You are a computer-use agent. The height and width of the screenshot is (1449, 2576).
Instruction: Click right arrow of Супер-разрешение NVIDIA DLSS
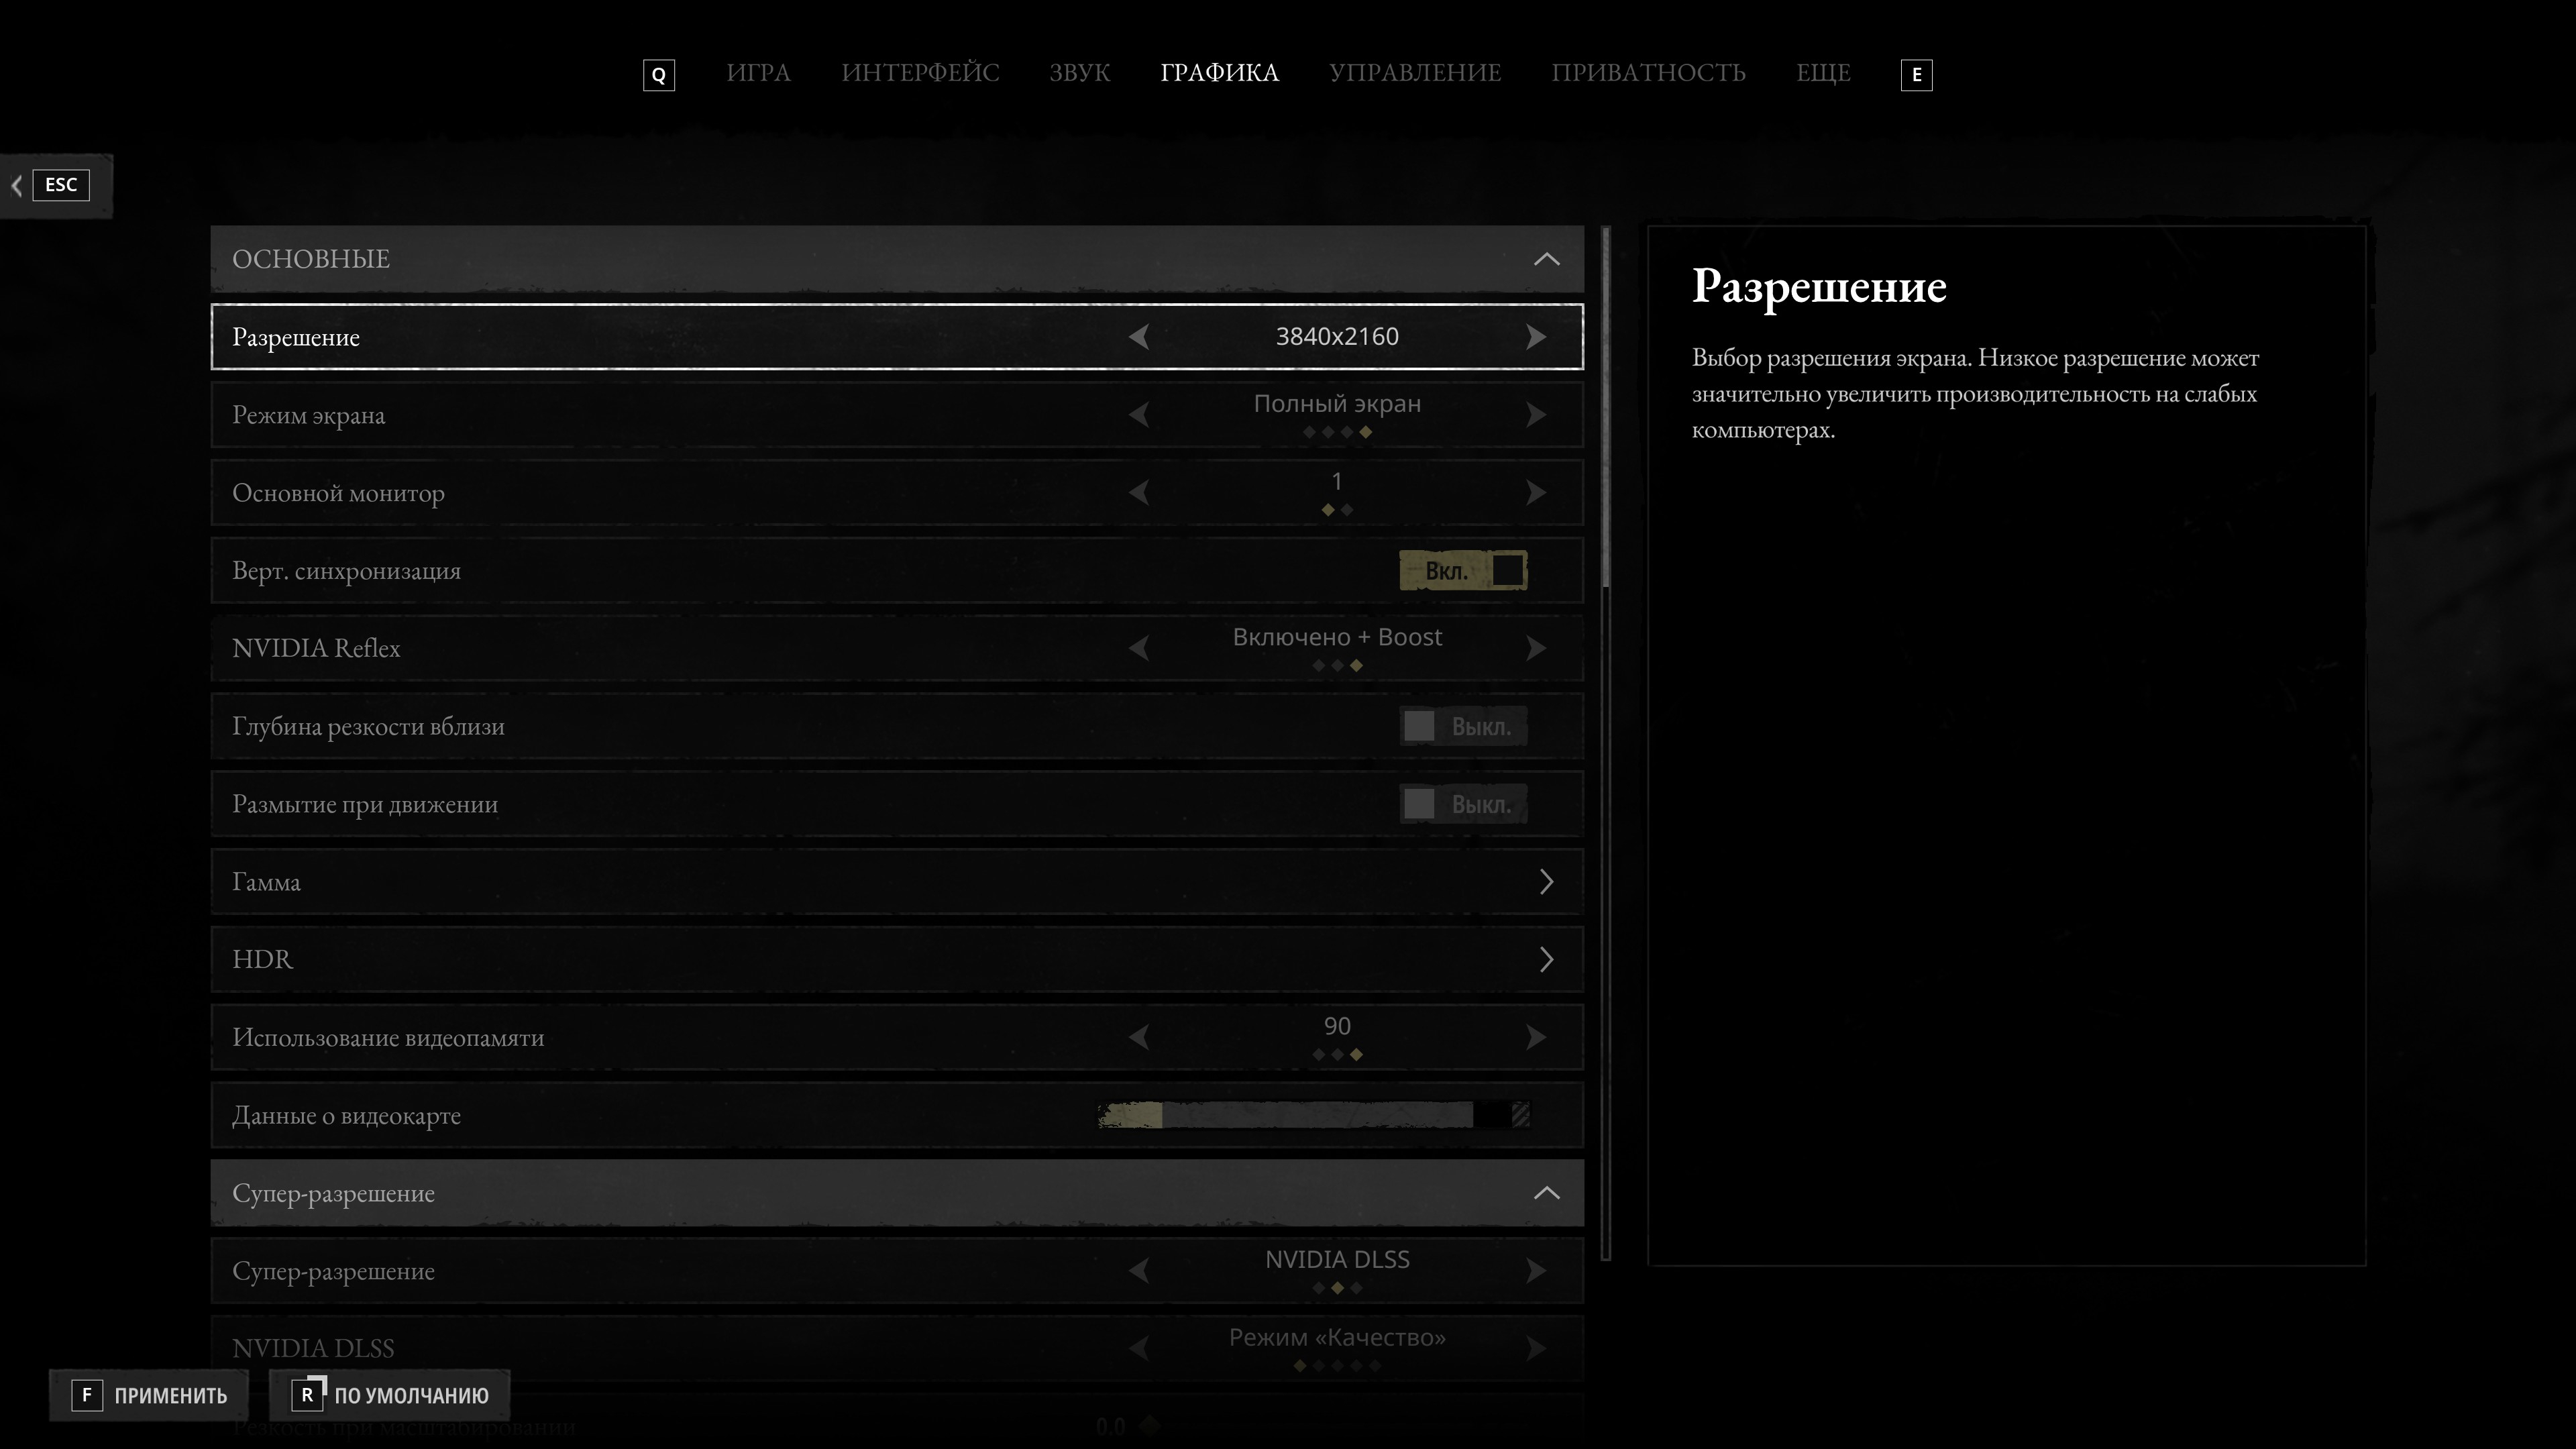pyautogui.click(x=1536, y=1271)
